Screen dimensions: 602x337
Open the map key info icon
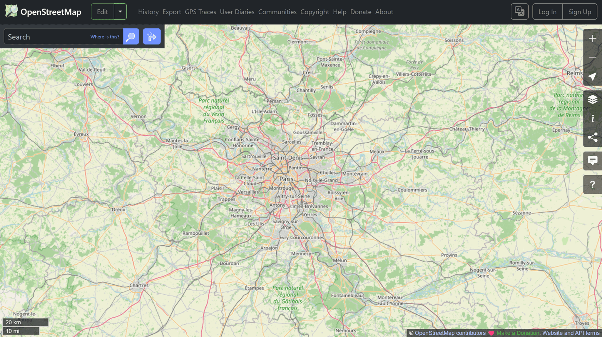click(592, 119)
